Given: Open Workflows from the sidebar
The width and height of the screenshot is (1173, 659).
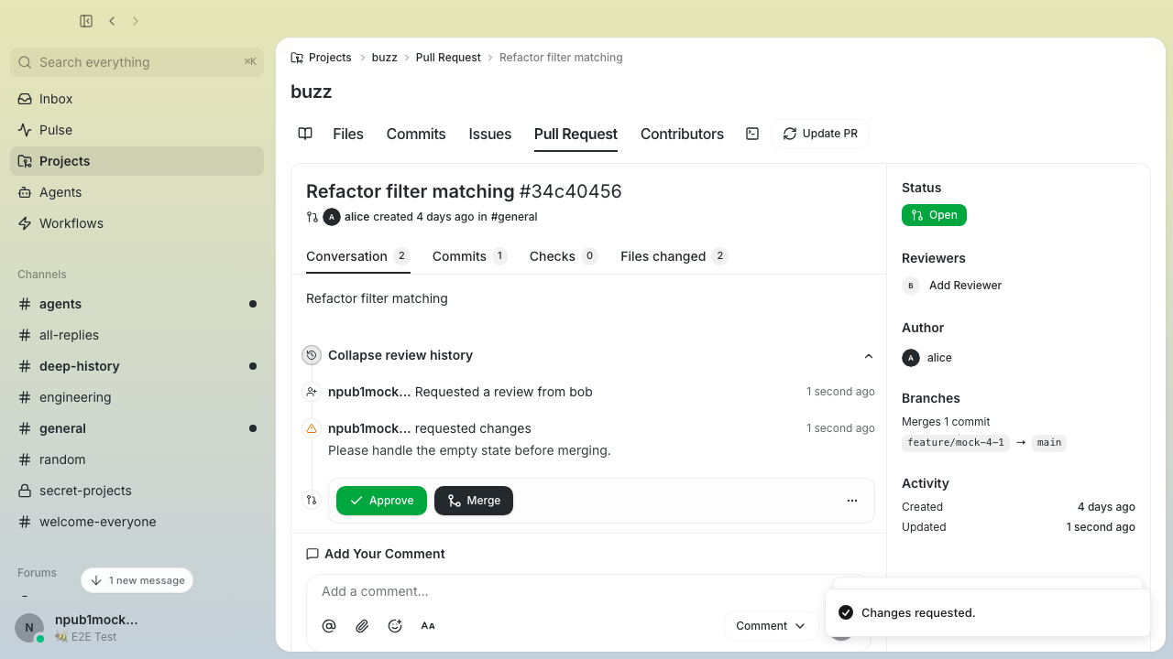Looking at the screenshot, I should click(137, 223).
